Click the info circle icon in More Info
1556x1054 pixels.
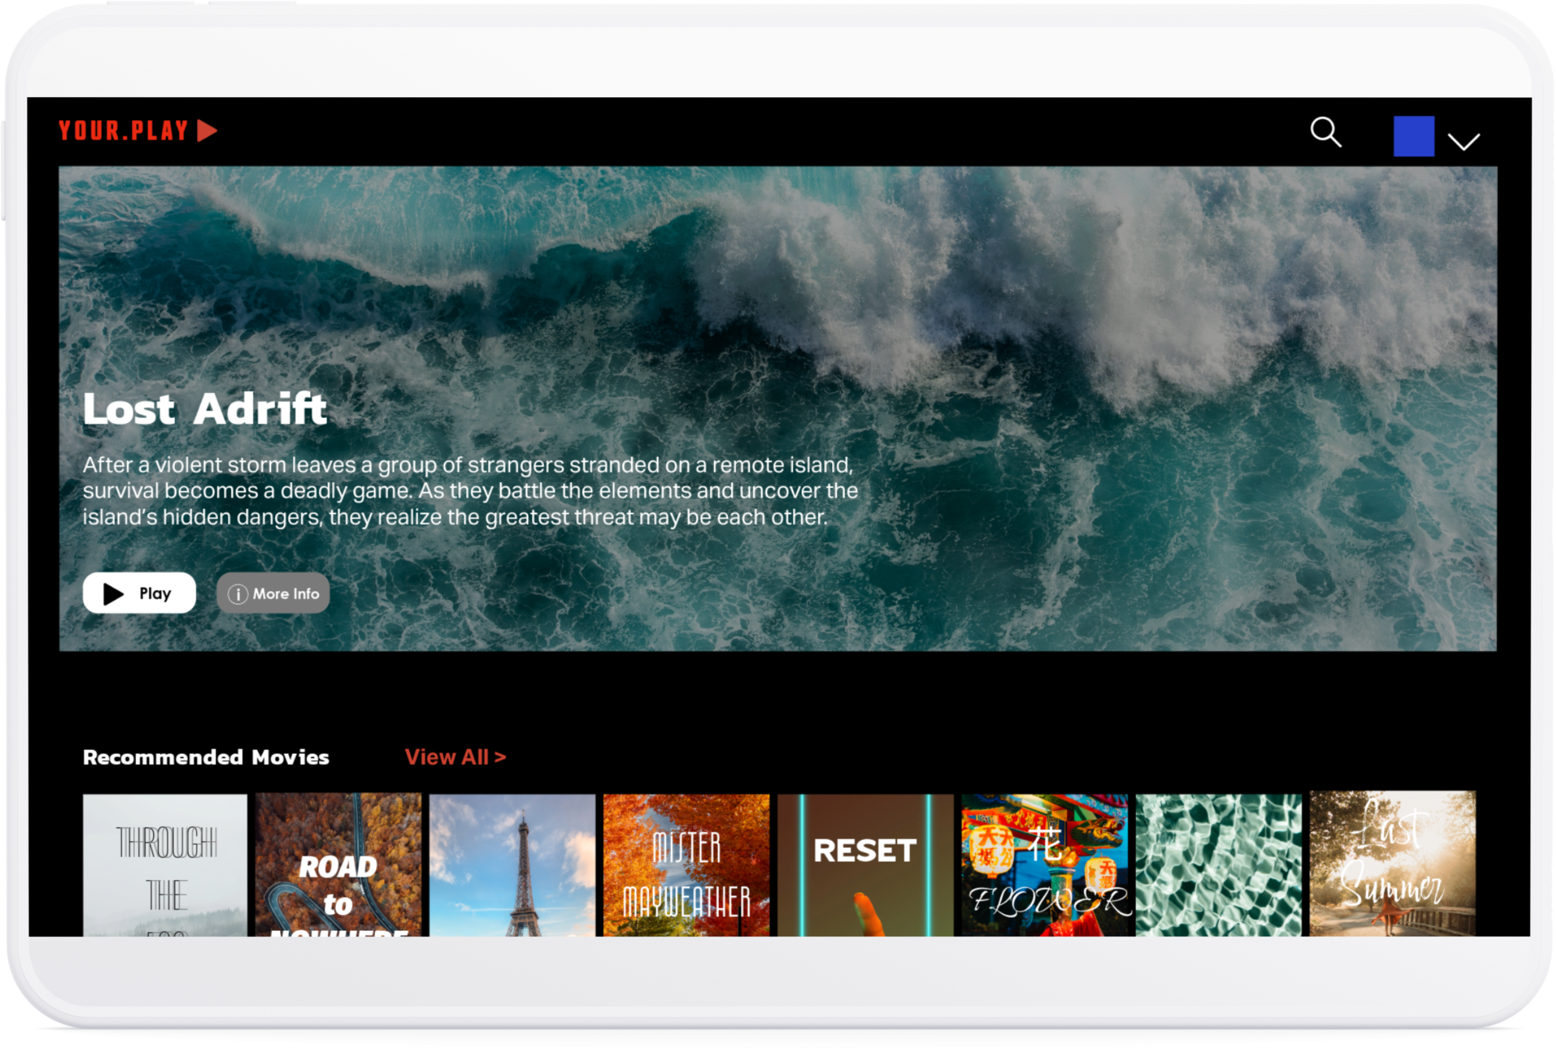coord(238,594)
